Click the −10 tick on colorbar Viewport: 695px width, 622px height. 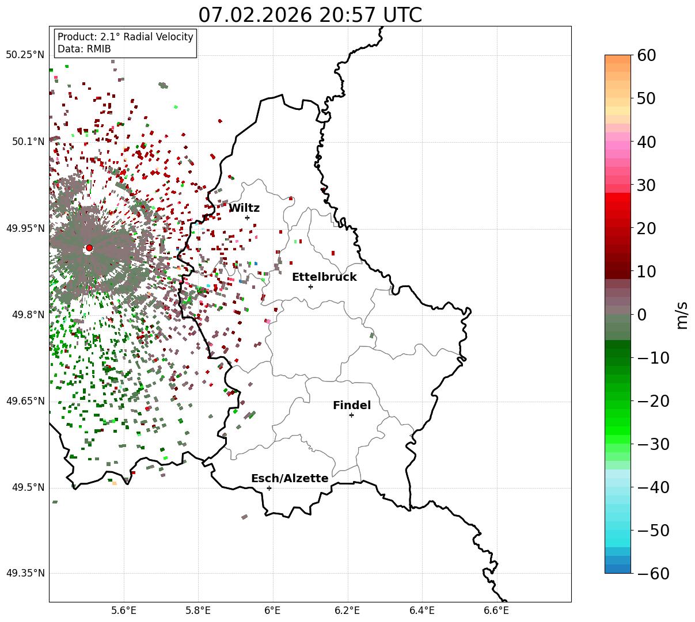(x=654, y=358)
